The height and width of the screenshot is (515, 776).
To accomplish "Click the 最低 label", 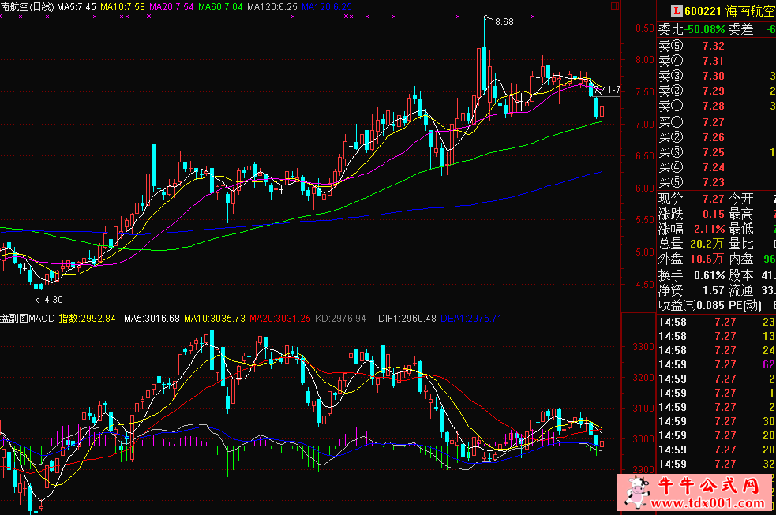I will point(740,229).
